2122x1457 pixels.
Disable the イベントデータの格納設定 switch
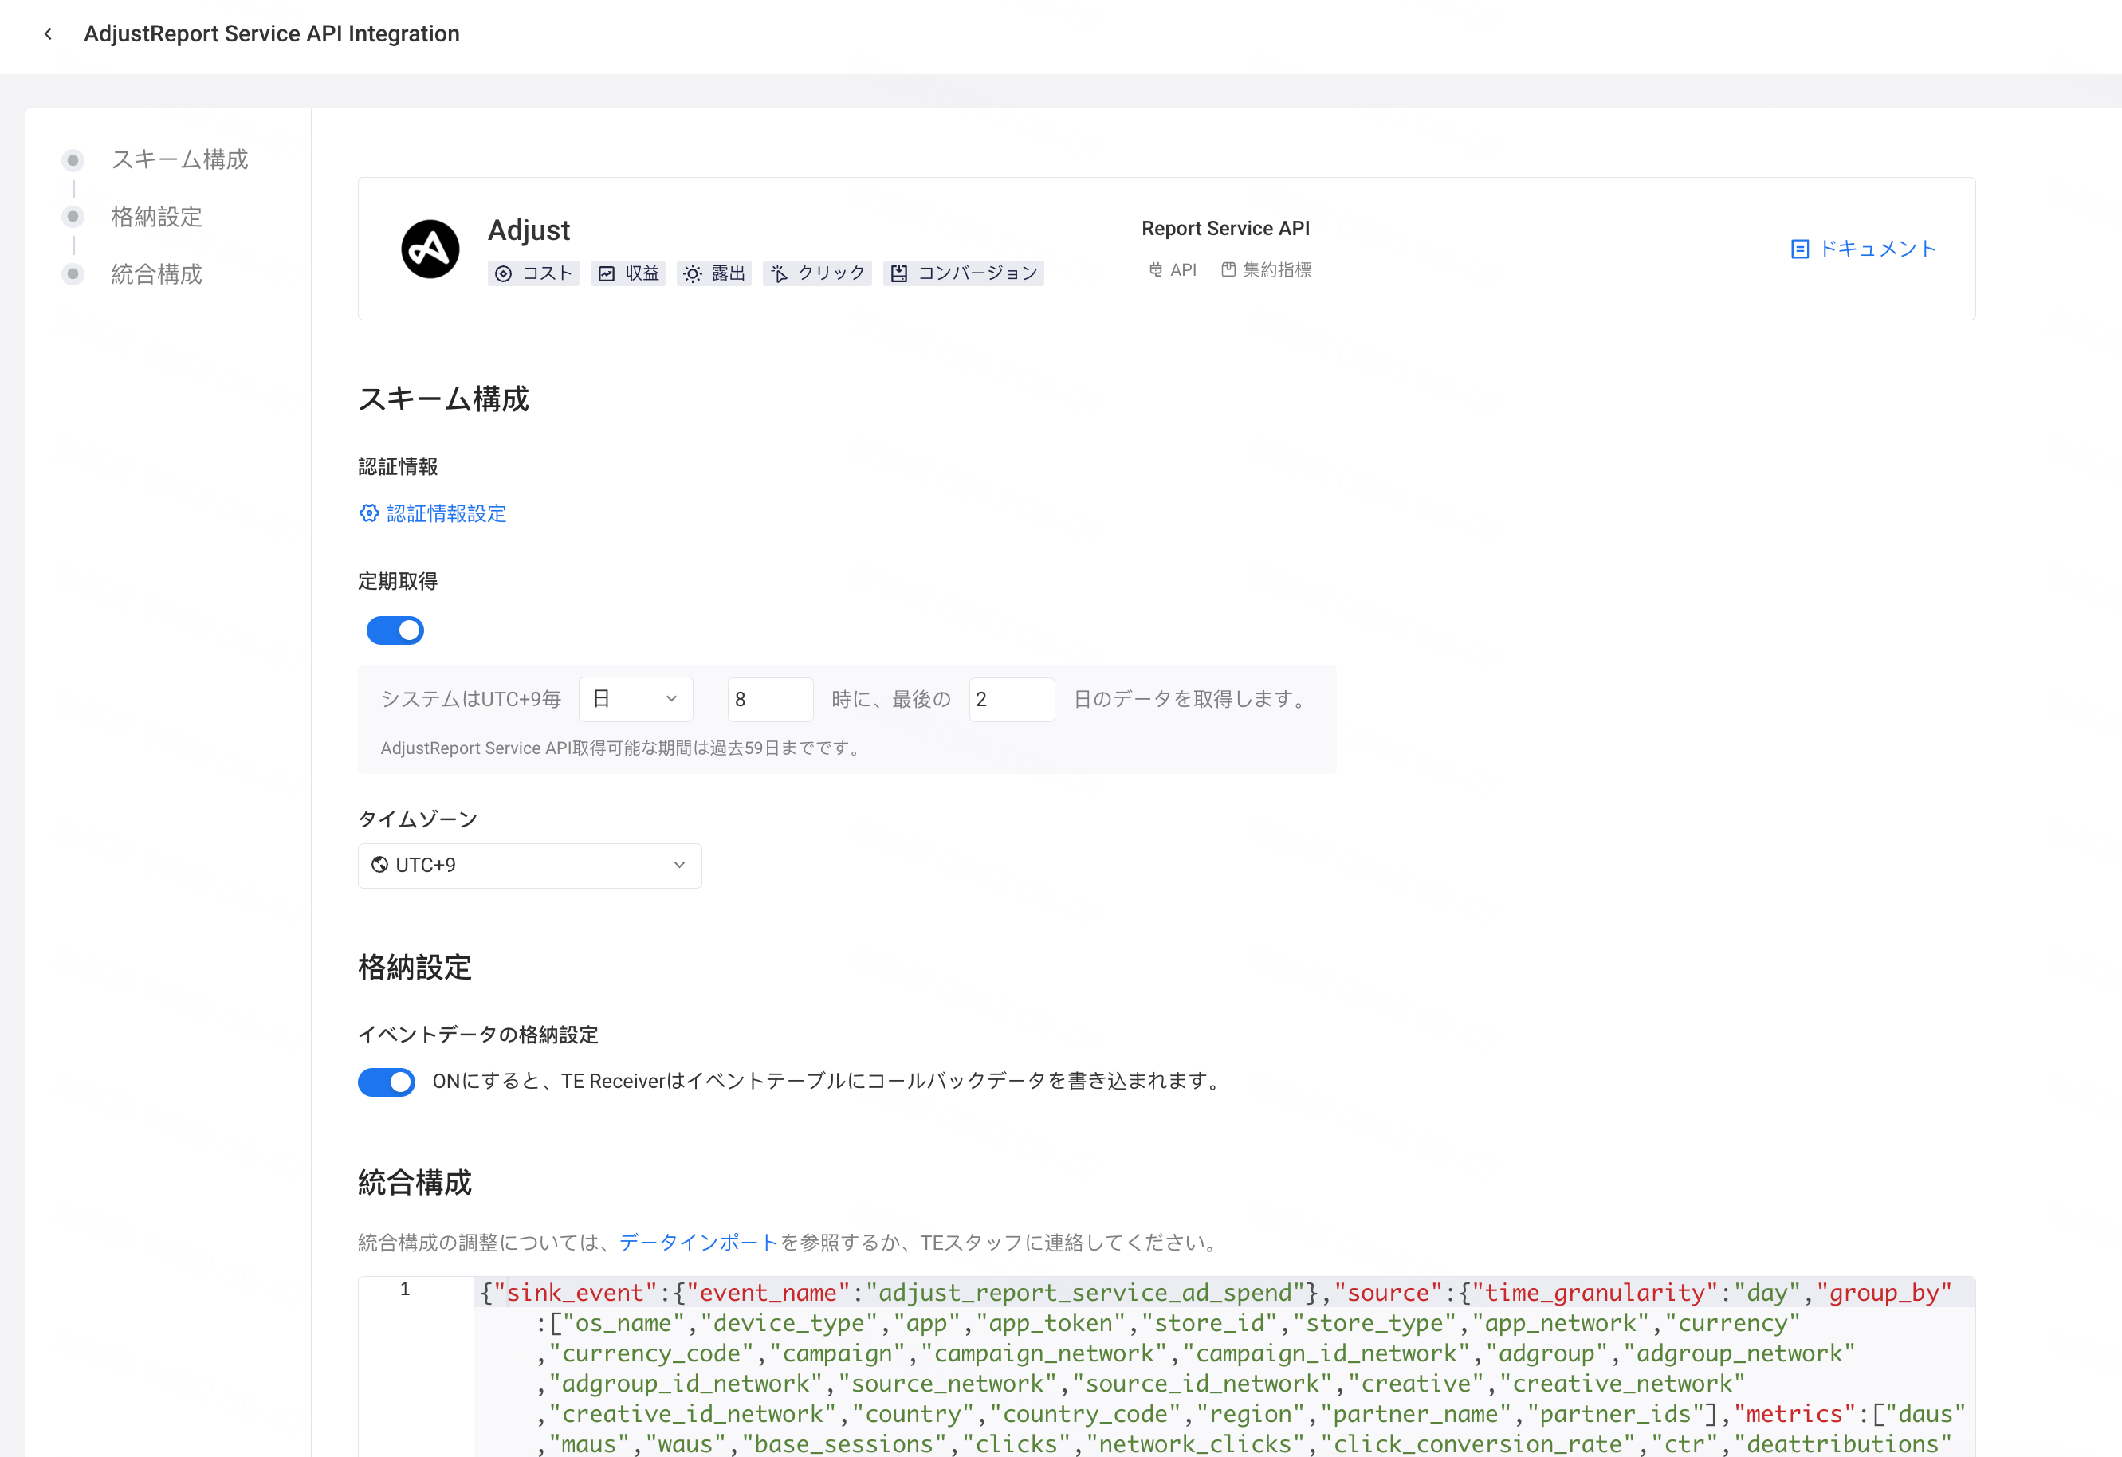pos(387,1082)
